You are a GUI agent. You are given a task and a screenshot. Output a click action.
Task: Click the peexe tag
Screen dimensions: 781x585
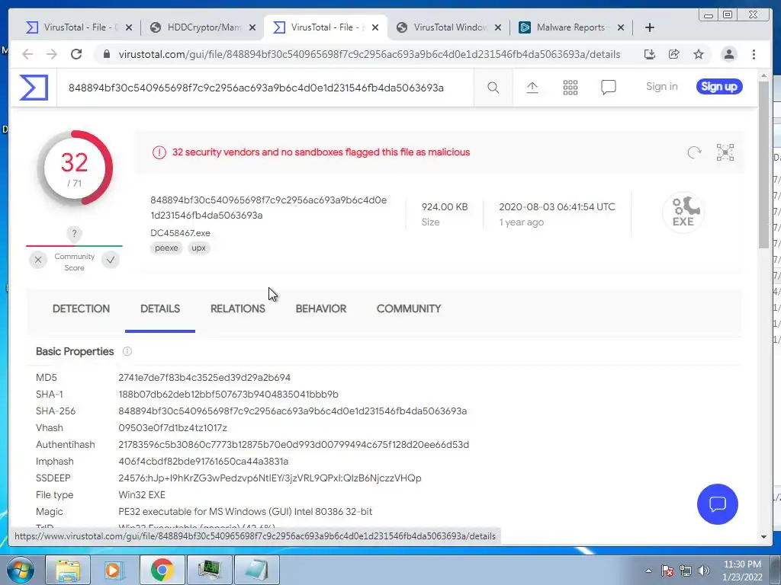click(x=166, y=248)
